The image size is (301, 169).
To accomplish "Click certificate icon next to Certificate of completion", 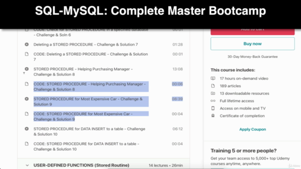I will pyautogui.click(x=213, y=116).
